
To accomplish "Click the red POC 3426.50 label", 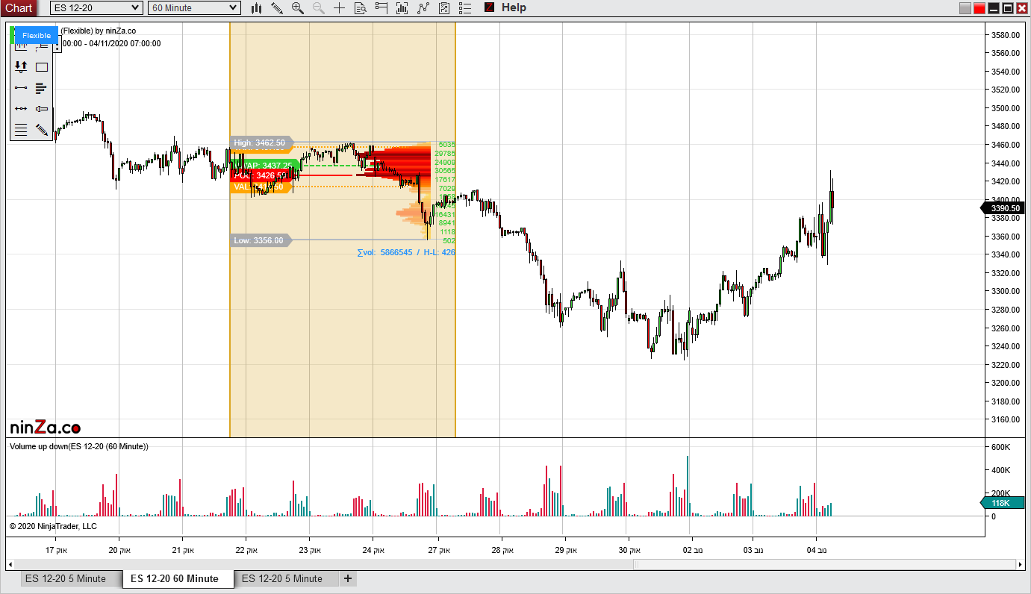I will (262, 175).
